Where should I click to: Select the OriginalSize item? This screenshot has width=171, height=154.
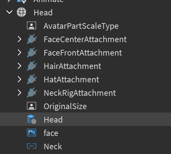point(65,106)
